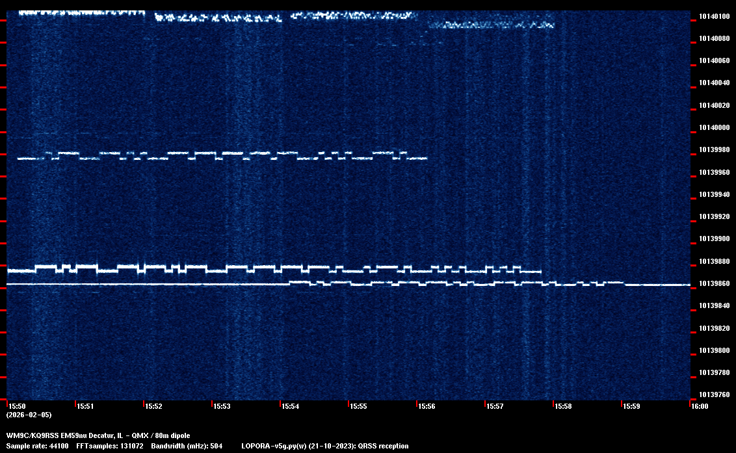Click the 10140100 frequency label
736x453 pixels.
714,16
